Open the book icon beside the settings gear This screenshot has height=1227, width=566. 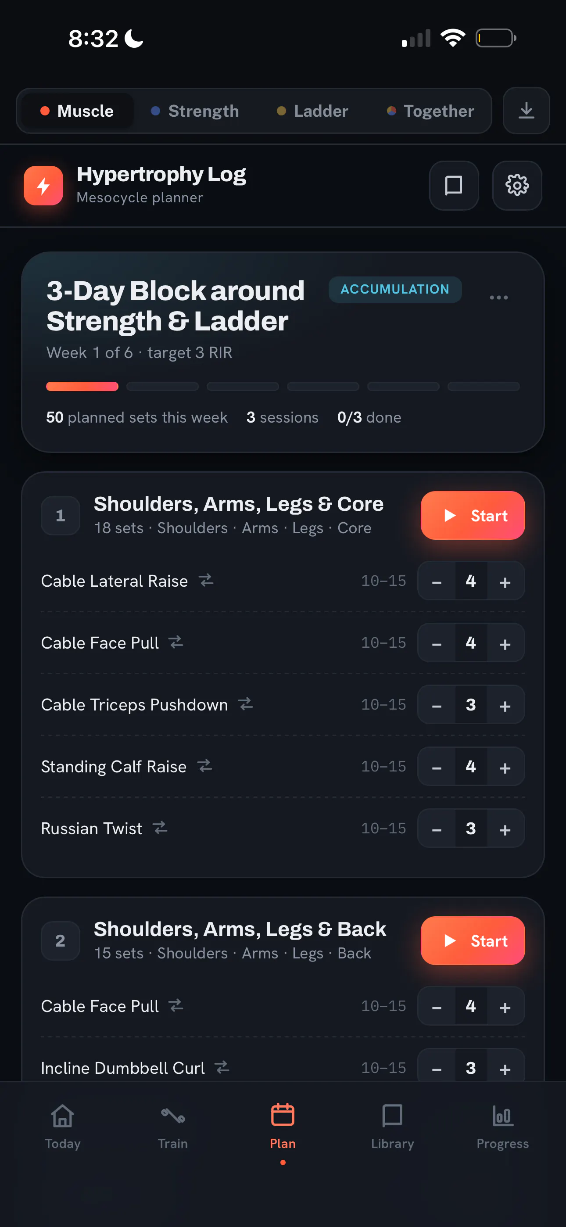tap(454, 185)
